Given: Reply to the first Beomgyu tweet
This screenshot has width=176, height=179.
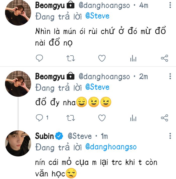Looking at the screenshot, I should pos(39,58).
